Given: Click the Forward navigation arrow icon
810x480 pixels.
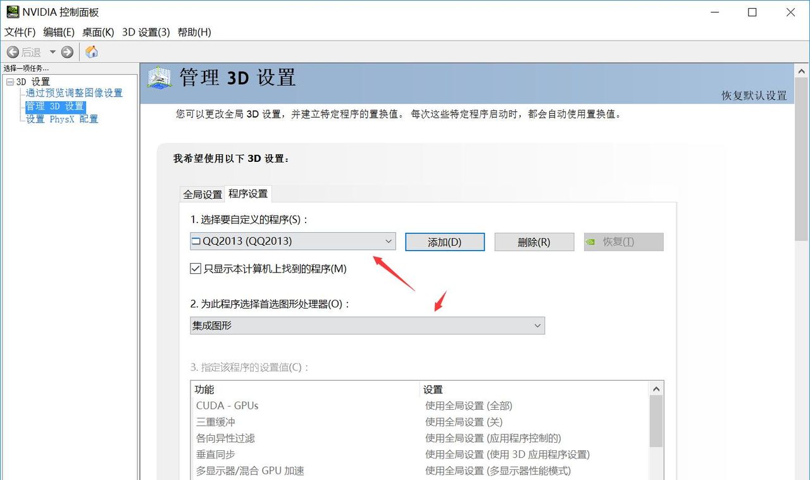Looking at the screenshot, I should [66, 51].
